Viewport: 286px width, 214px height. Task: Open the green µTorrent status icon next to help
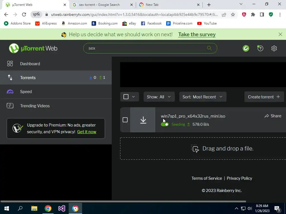[x=246, y=48]
